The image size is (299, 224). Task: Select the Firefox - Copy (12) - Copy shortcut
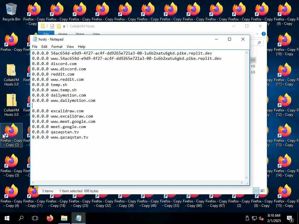click(x=284, y=105)
